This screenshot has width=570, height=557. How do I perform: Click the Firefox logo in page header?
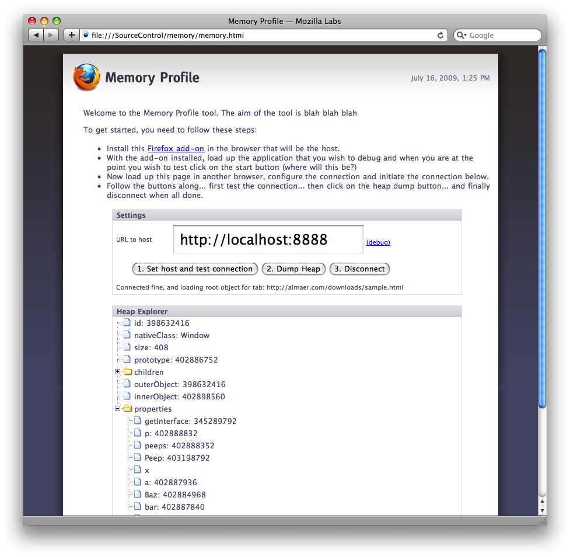[x=87, y=78]
